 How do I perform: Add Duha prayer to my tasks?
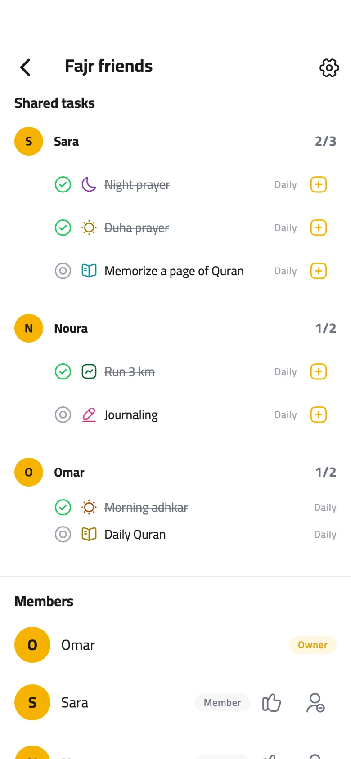point(319,228)
